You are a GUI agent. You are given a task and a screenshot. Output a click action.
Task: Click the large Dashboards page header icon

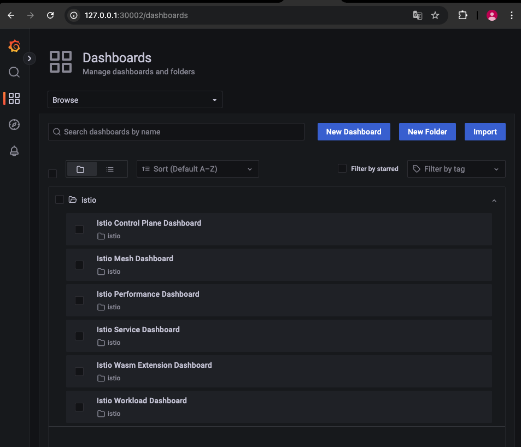tap(61, 62)
